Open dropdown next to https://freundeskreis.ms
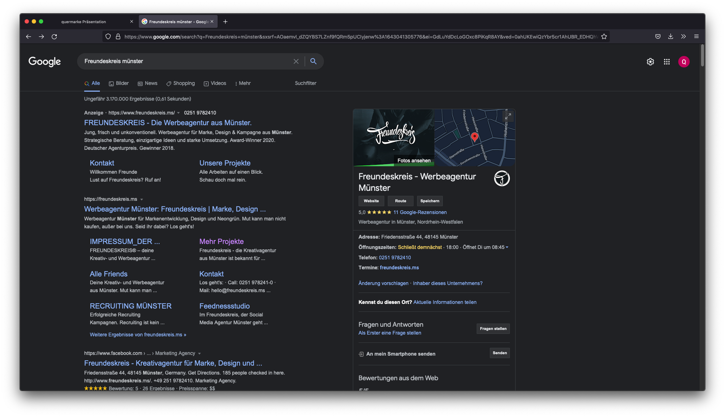The width and height of the screenshot is (725, 417). tap(142, 199)
